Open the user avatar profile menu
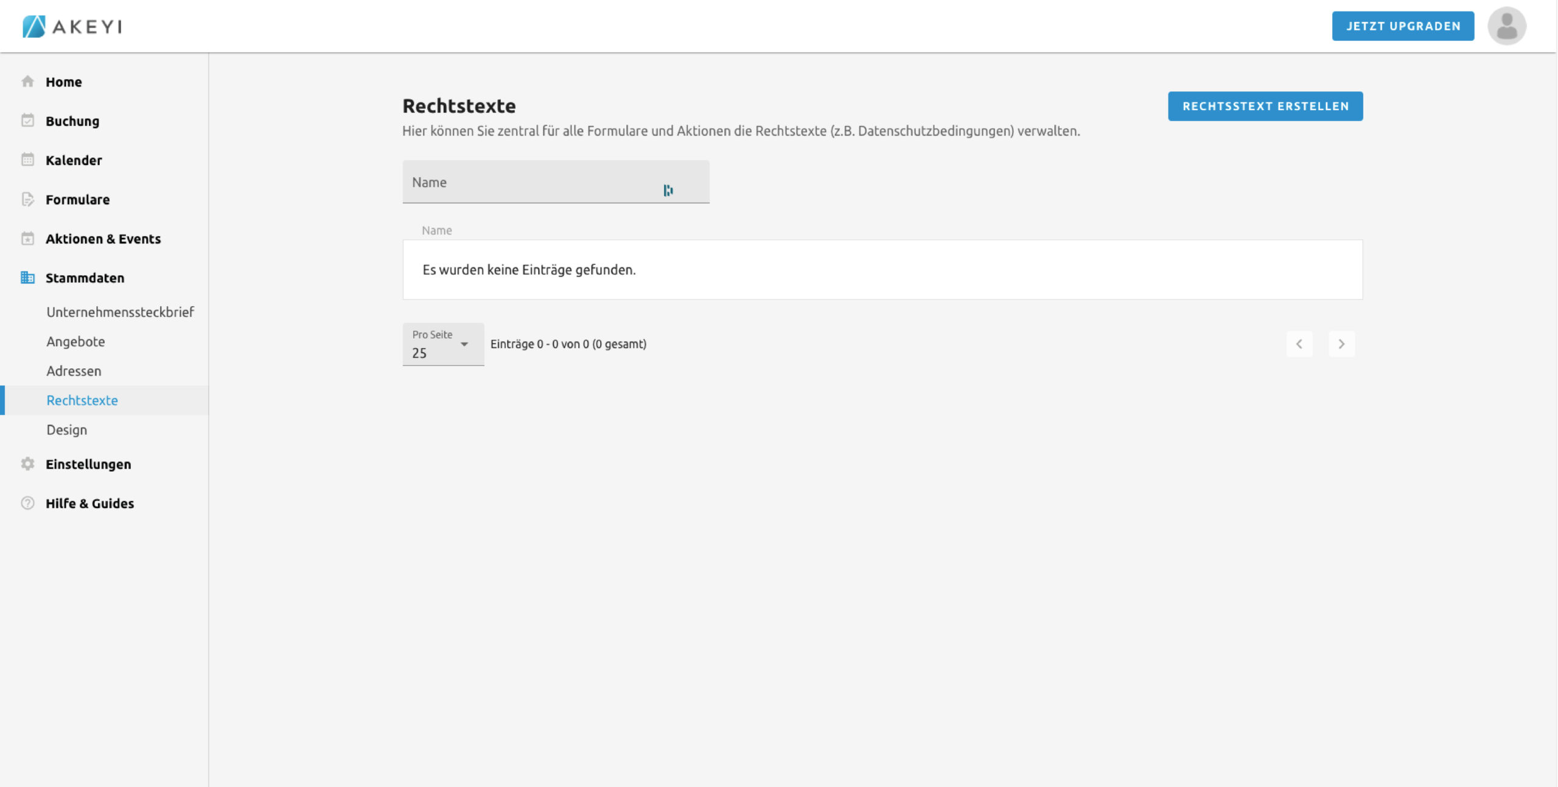This screenshot has width=1558, height=787. [x=1506, y=26]
